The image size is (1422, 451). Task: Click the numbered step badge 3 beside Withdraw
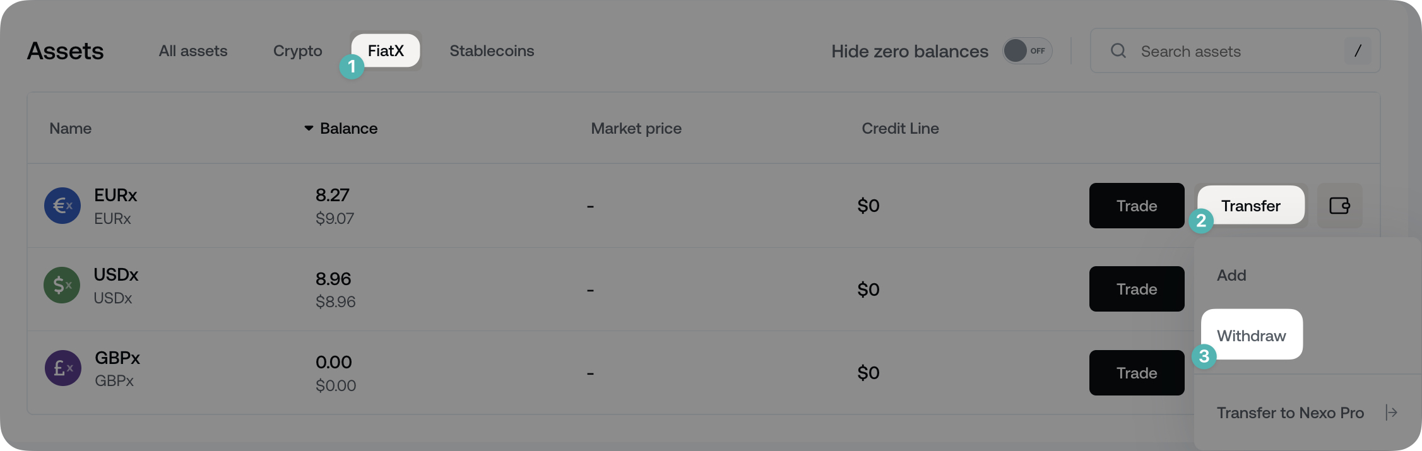(x=1204, y=357)
